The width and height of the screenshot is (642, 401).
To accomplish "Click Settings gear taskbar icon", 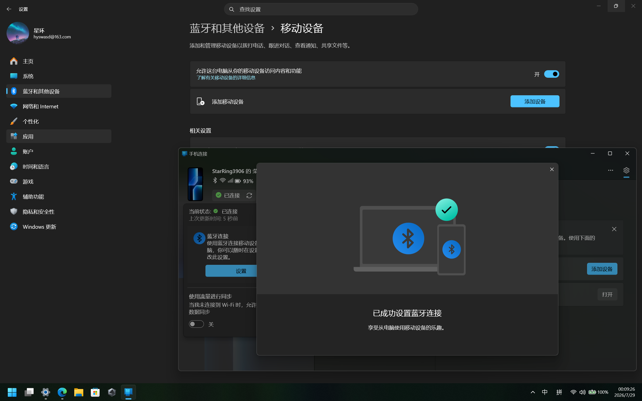I will pos(46,392).
